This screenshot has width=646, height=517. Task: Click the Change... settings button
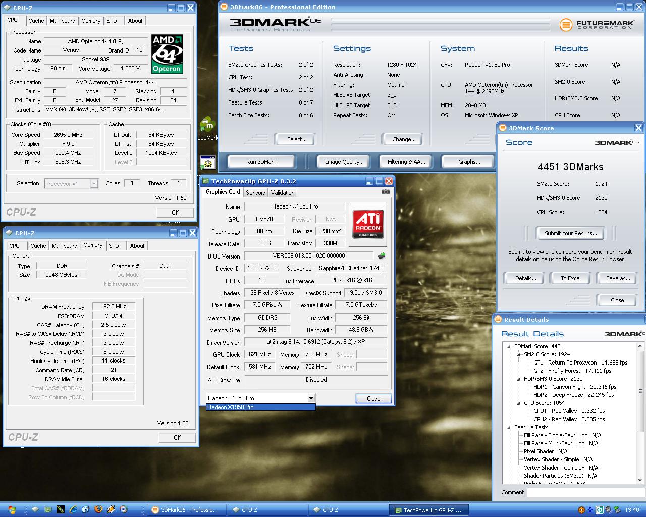click(x=404, y=139)
